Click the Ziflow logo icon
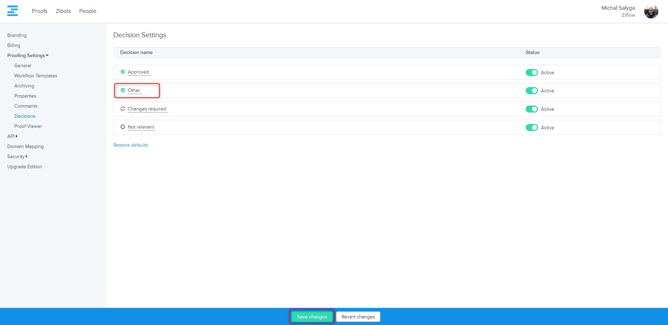668x325 pixels. [x=13, y=11]
